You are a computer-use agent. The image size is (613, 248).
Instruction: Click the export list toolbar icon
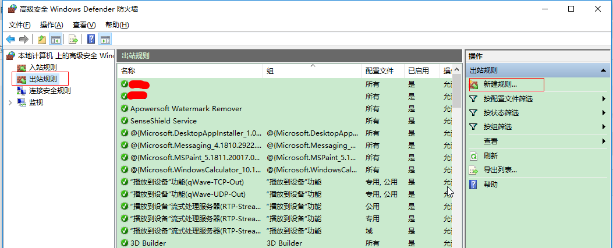click(x=73, y=39)
